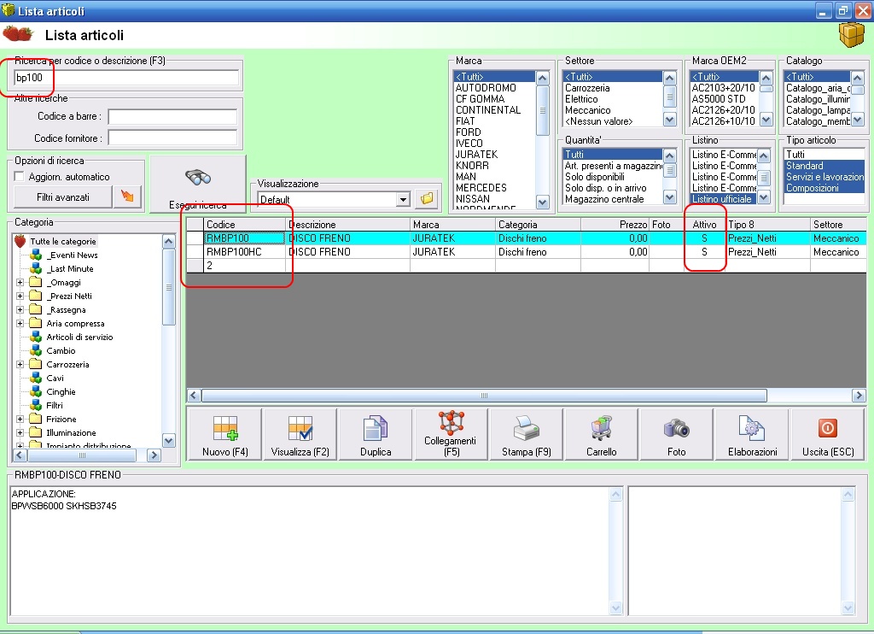
Task: Select the Cavi category
Action: [55, 378]
